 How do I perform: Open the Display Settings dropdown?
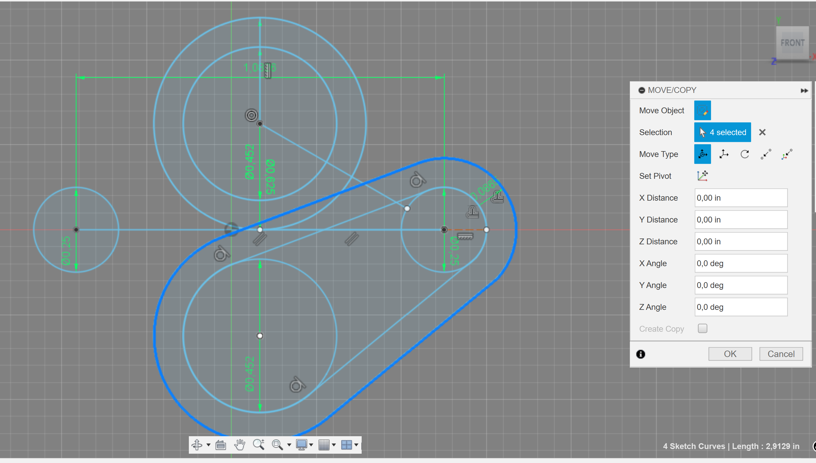coord(302,445)
